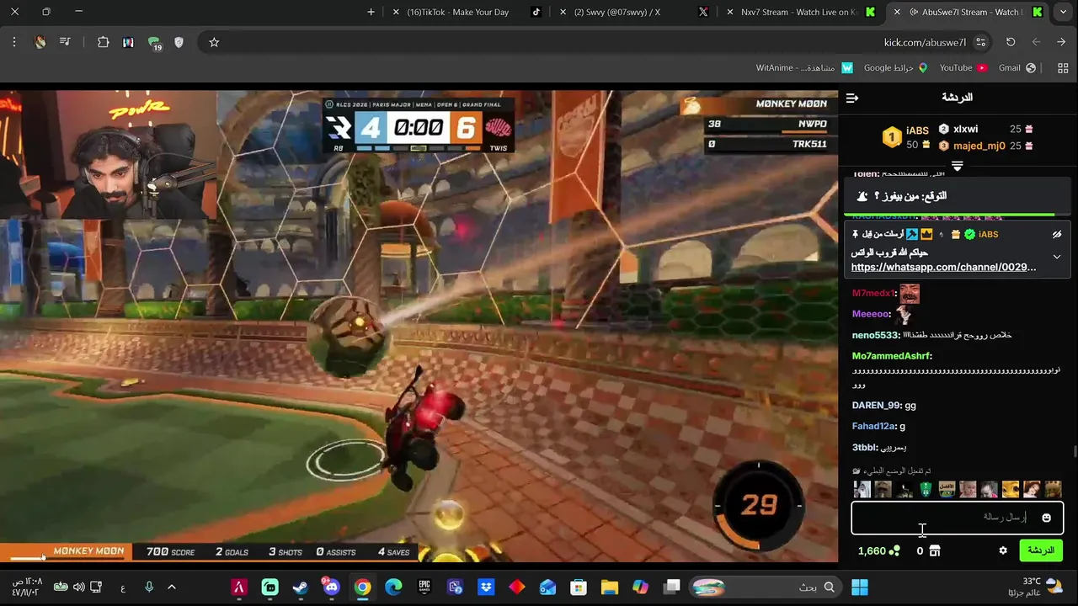1078x606 pixels.
Task: Open the WitAnime bookmark
Action: coord(804,67)
